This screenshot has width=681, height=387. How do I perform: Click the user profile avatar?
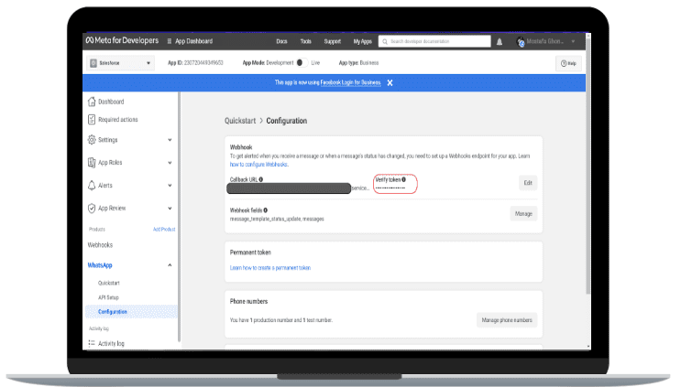[x=521, y=41]
